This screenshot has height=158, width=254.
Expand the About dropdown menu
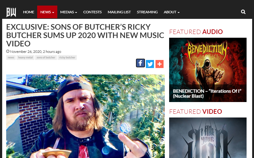click(x=172, y=12)
